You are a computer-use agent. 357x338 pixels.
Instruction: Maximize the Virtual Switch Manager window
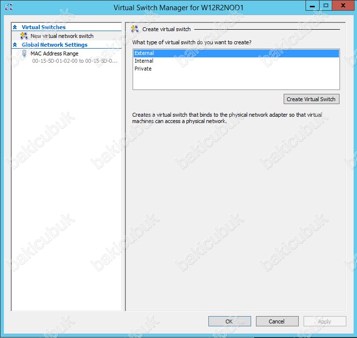[x=326, y=6]
